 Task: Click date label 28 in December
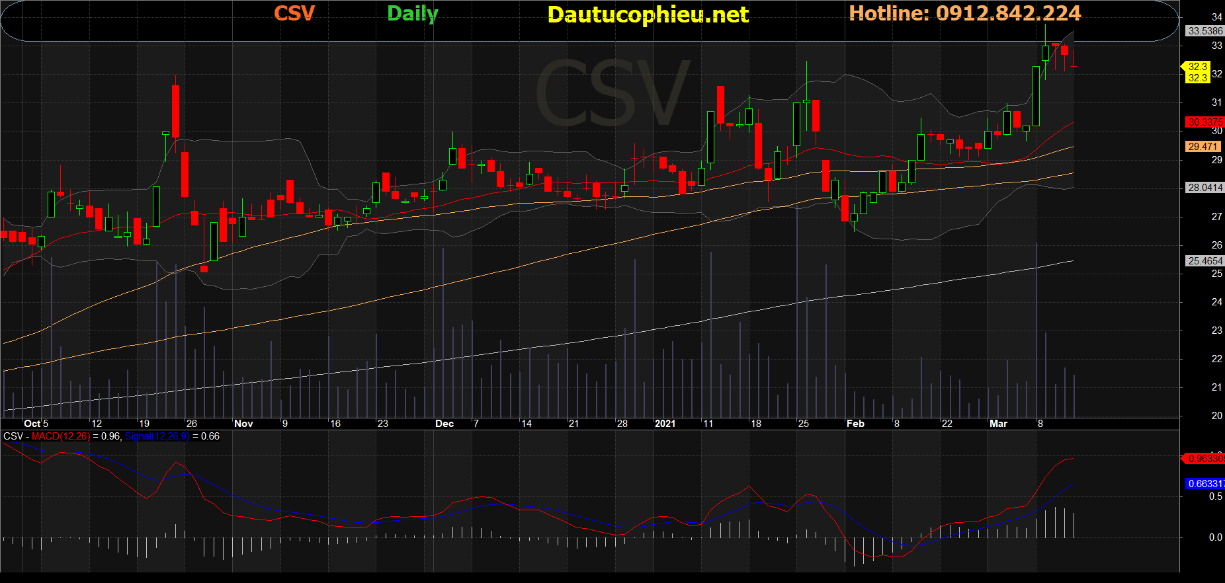pos(622,424)
